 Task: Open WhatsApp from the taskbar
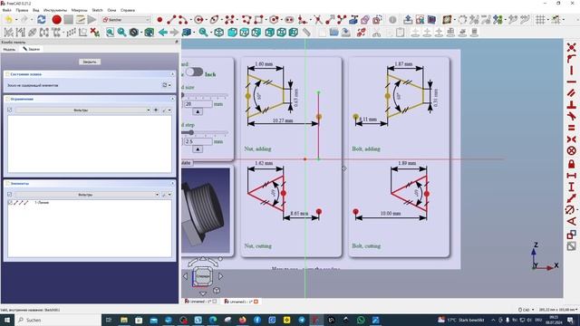point(361,320)
